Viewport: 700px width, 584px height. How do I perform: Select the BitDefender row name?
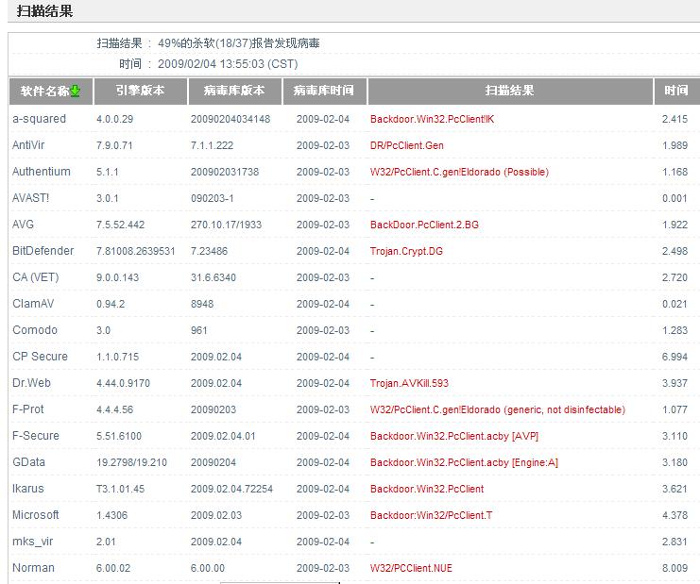click(43, 251)
